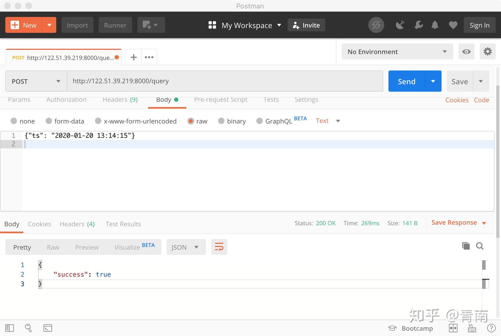Open the Headers (4) response tab
Image resolution: width=501 pixels, height=336 pixels.
point(77,224)
